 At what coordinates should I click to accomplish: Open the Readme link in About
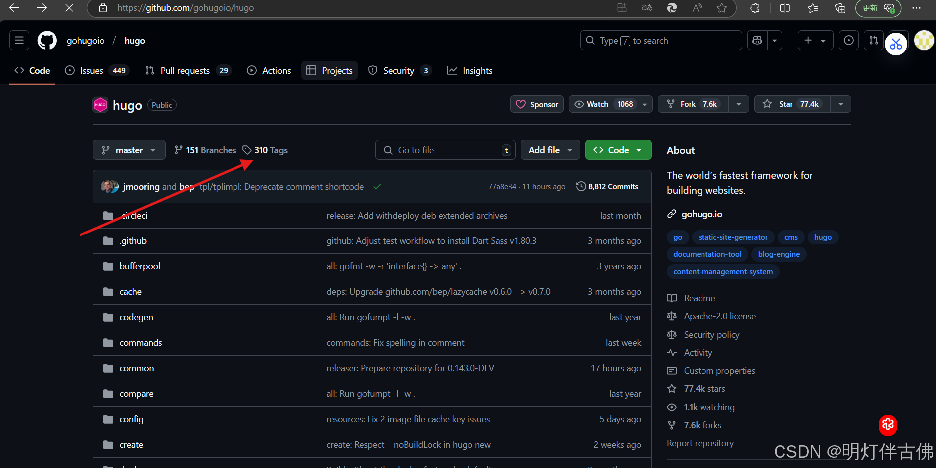point(692,298)
